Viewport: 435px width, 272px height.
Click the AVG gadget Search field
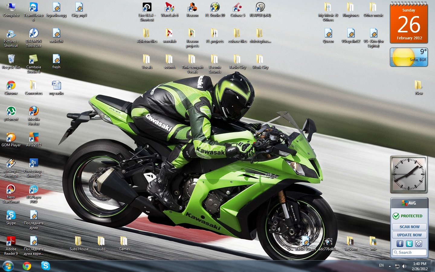[409, 252]
